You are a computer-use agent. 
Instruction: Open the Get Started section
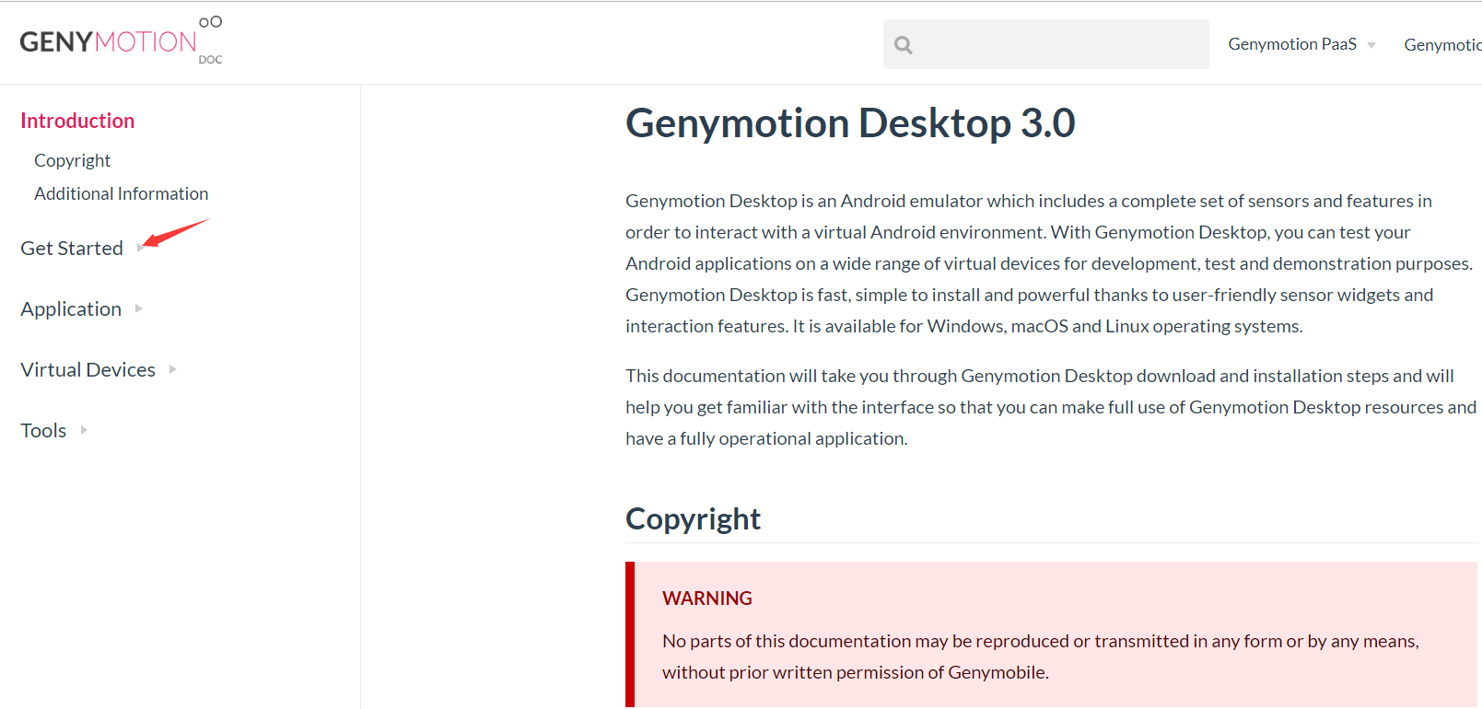pos(72,248)
